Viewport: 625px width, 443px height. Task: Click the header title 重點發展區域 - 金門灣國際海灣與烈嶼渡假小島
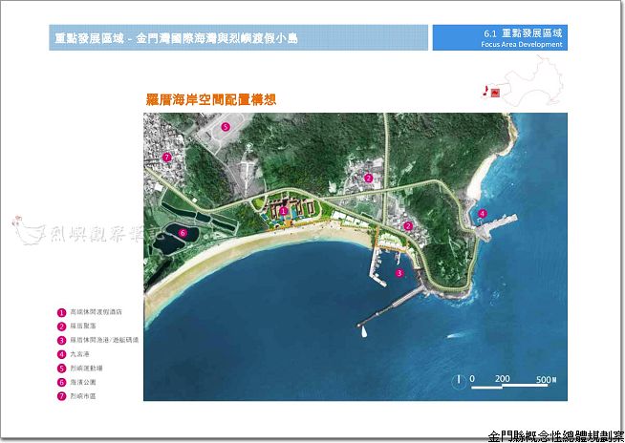click(x=177, y=38)
